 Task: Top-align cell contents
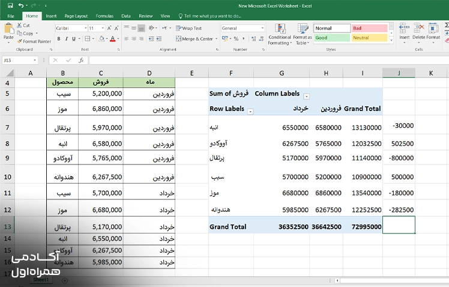pyautogui.click(x=126, y=28)
